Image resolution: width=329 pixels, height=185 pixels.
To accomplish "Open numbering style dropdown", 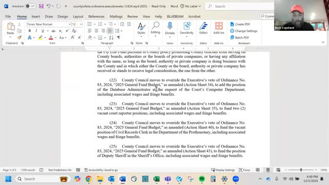I will coord(105,24).
